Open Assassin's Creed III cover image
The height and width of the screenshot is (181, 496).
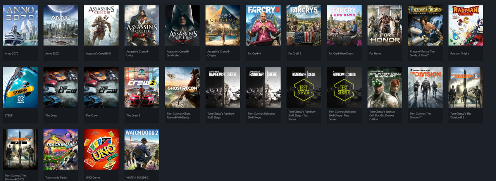[x=102, y=25]
